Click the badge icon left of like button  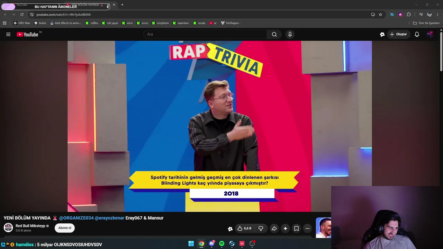click(x=230, y=229)
